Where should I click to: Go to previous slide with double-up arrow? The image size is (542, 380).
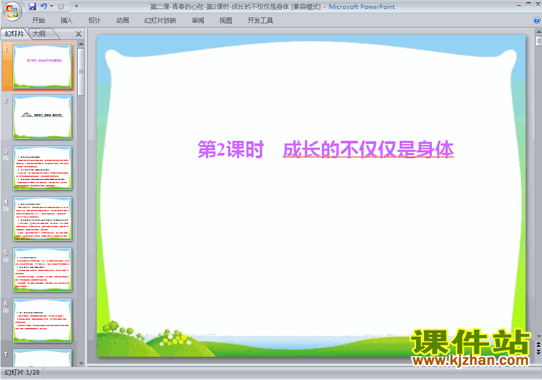point(538,345)
